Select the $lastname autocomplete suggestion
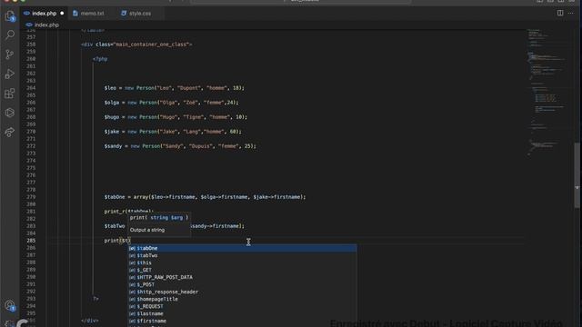The image size is (582, 327). 243,313
